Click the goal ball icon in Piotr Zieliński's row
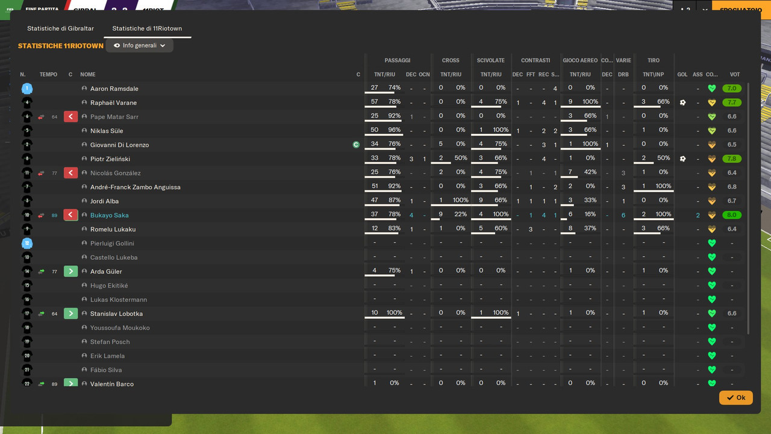Image resolution: width=771 pixels, height=434 pixels. point(682,159)
